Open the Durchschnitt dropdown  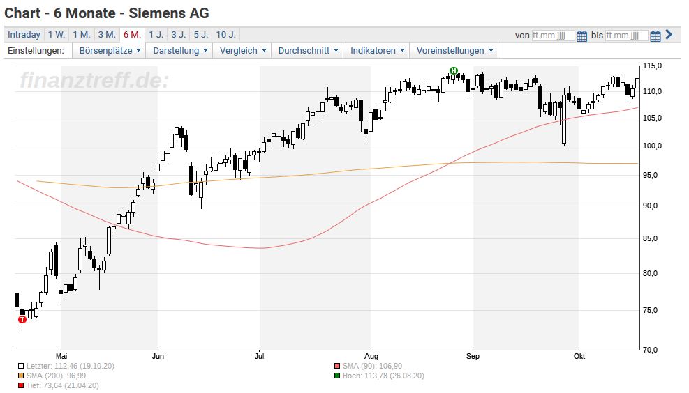tap(308, 50)
